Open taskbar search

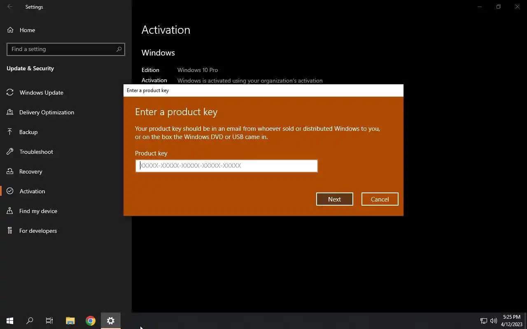30,321
